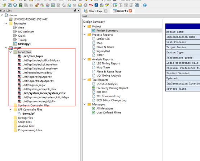Select Project Summary in Design Summary
Image resolution: width=200 pixels, height=161 pixels.
(107, 31)
